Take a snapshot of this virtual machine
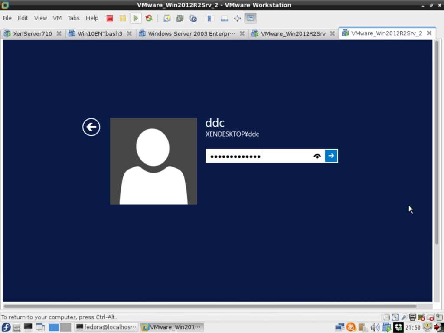 coord(167,18)
